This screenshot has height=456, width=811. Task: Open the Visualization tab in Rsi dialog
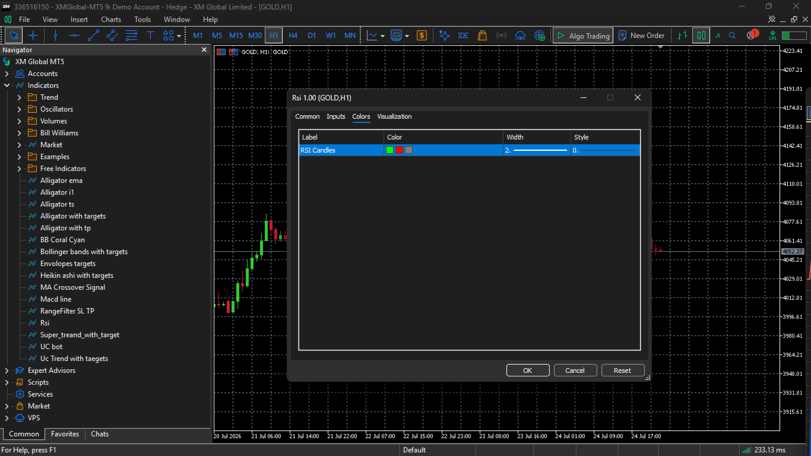click(x=394, y=116)
